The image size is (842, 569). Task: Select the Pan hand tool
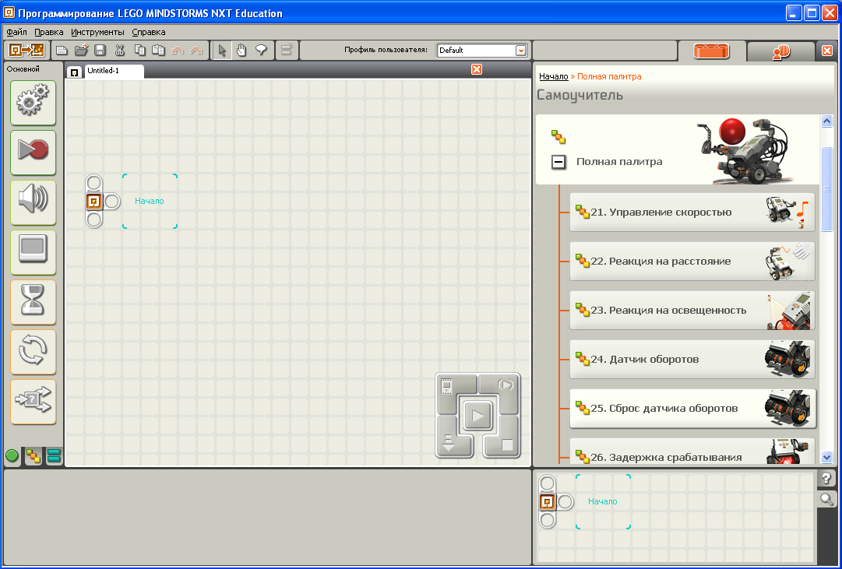click(241, 51)
